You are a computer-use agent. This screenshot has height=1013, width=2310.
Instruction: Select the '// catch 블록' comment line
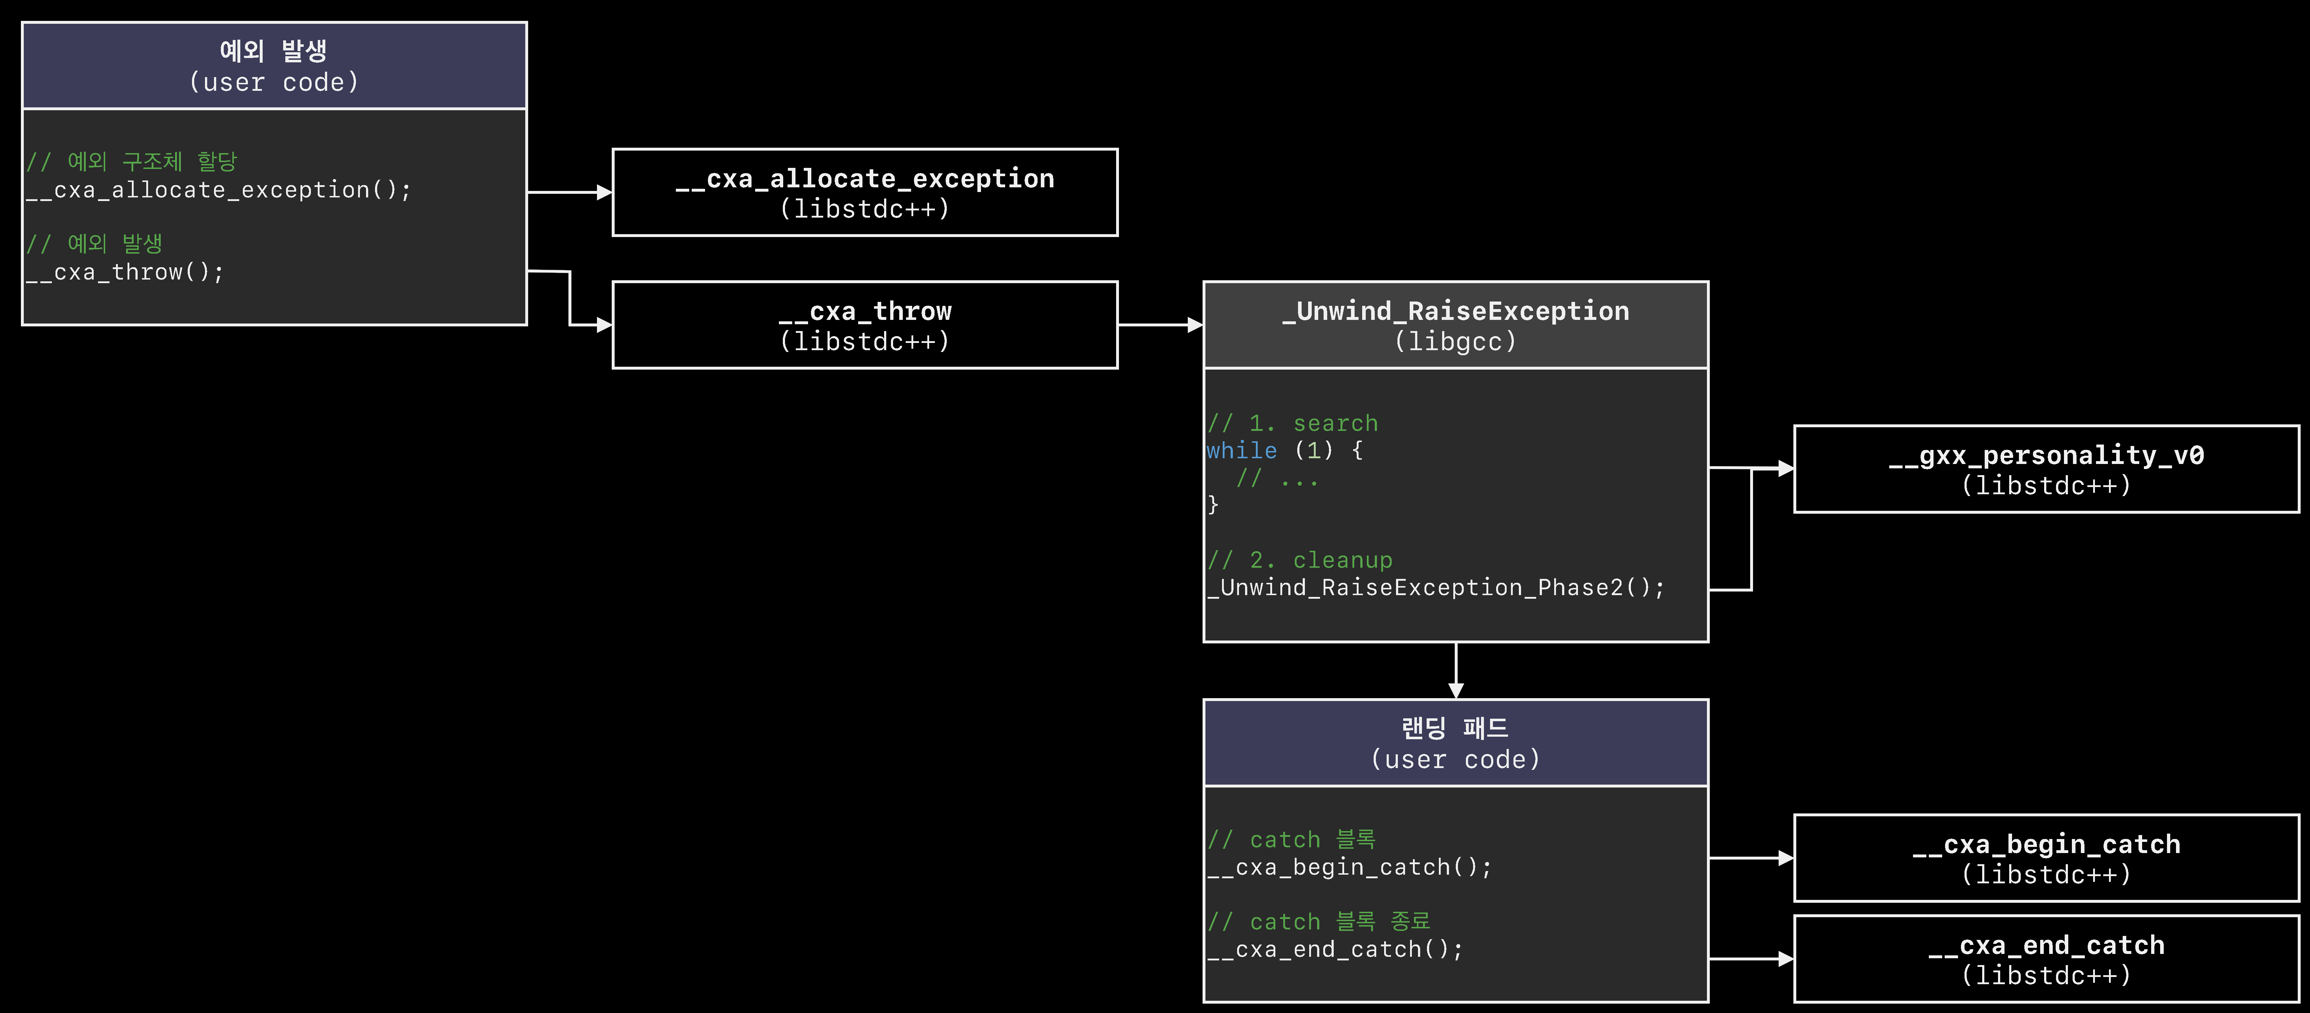(1291, 840)
